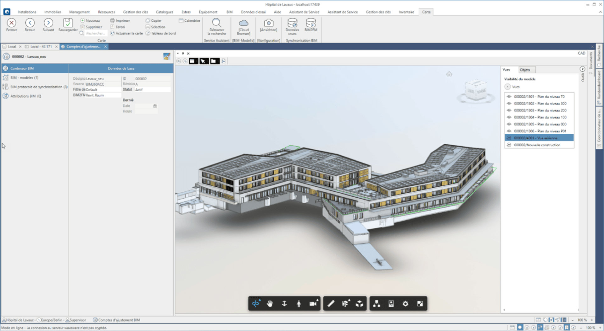Screen dimensions: 604x331
Task: Save with the Sauvegarder button
Action: [68, 25]
